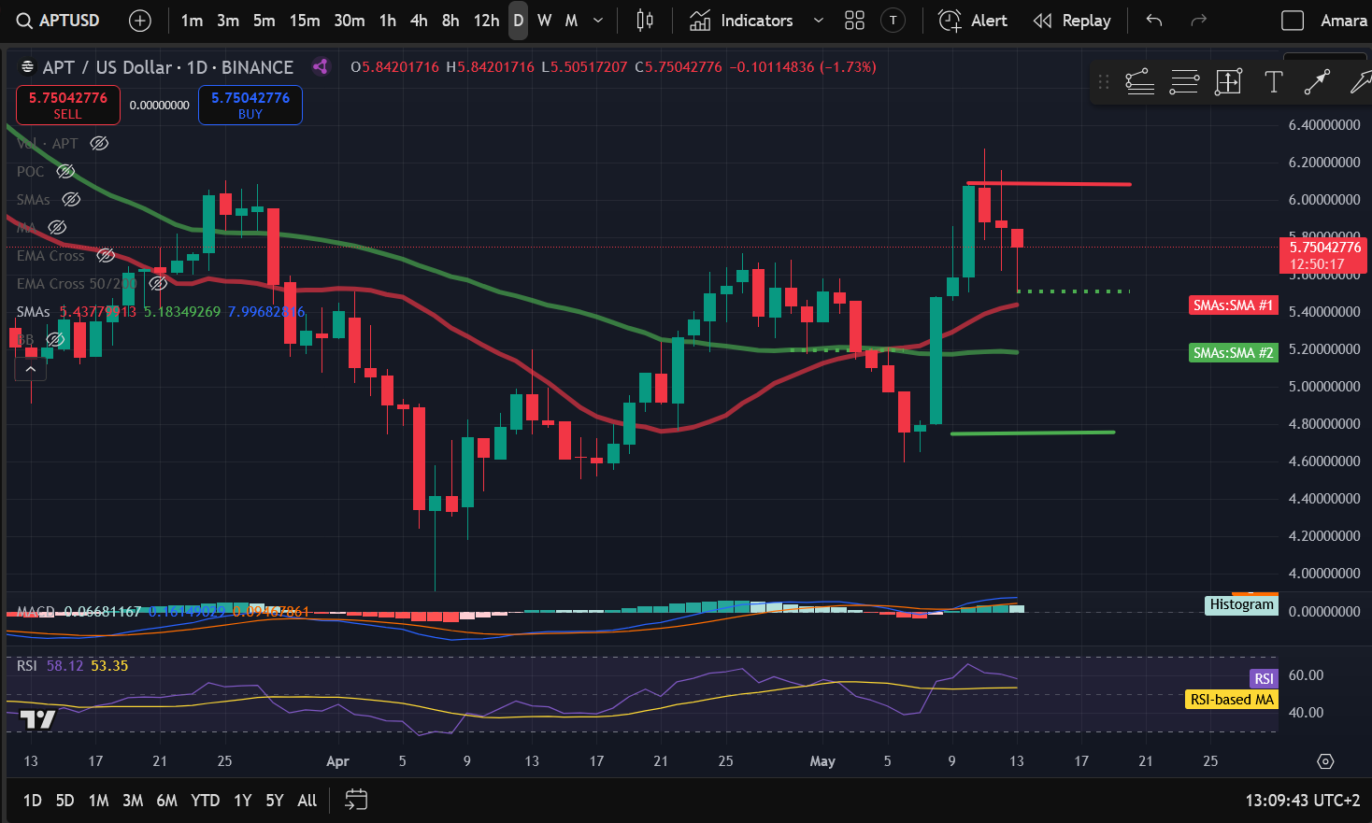This screenshot has height=823, width=1372.
Task: Select the measure/crosshair box tool
Action: tap(1228, 82)
